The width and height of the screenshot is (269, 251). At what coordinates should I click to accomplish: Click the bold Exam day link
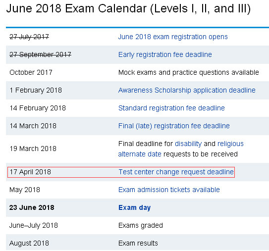coord(135,207)
